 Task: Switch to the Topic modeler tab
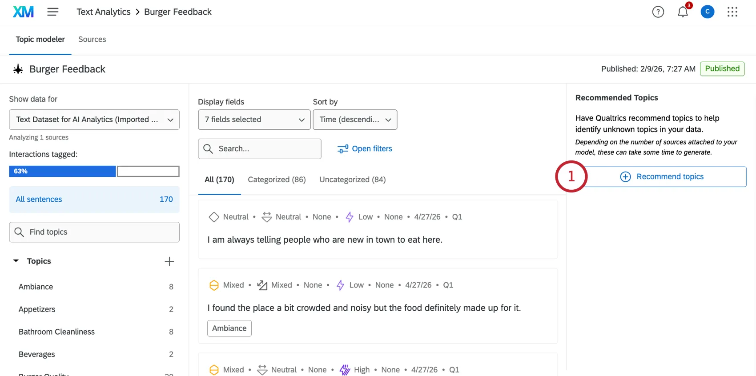(40, 40)
